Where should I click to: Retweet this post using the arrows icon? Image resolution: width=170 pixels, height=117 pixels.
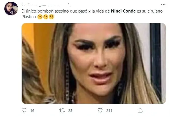(x=62, y=110)
